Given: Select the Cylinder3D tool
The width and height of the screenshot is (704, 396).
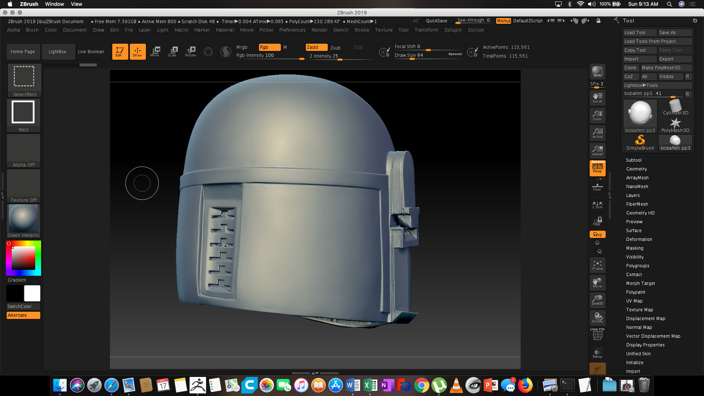Looking at the screenshot, I should (675, 108).
